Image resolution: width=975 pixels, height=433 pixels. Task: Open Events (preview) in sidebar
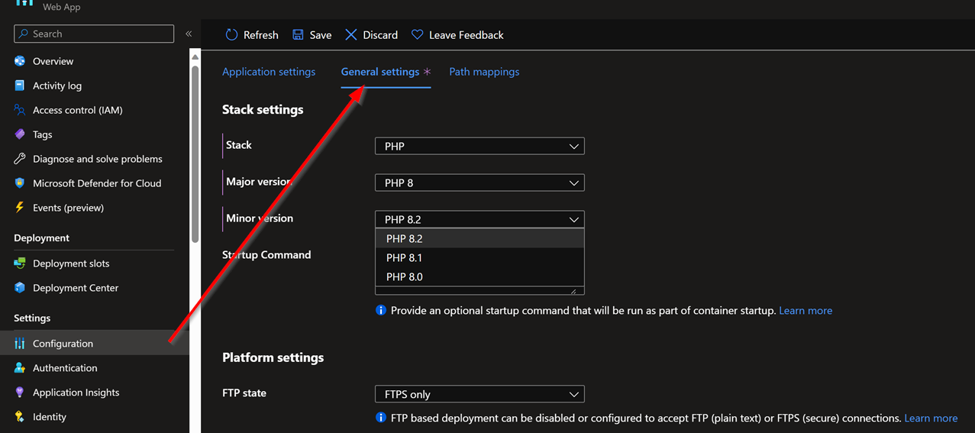(68, 208)
